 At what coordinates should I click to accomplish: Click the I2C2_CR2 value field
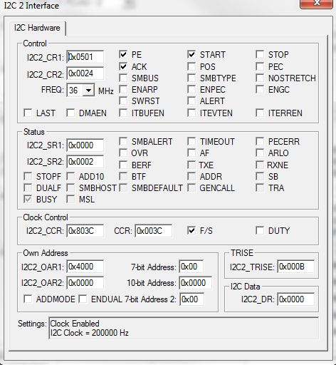85,73
